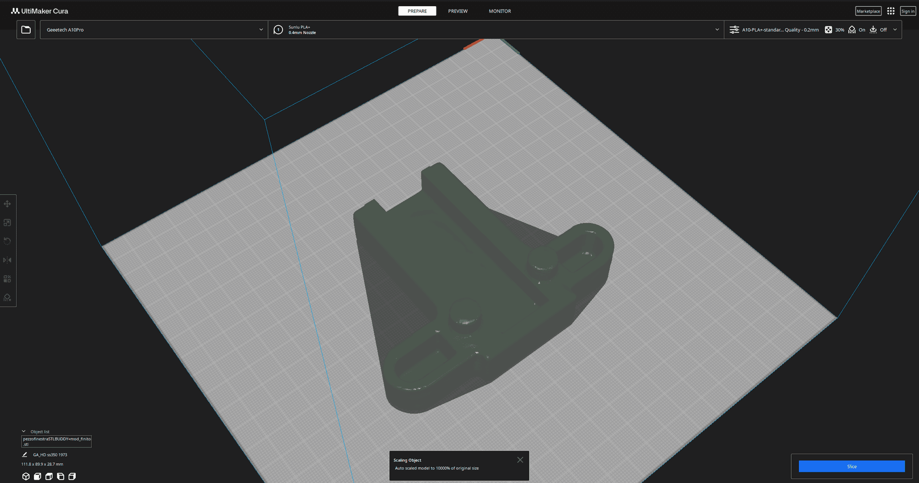Open the application switcher grid icon

click(891, 11)
